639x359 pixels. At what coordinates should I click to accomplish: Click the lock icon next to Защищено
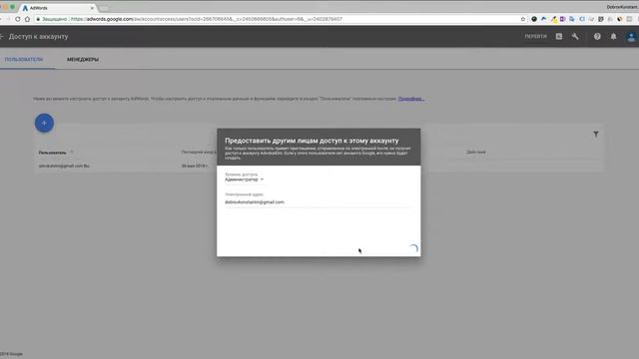pyautogui.click(x=38, y=19)
